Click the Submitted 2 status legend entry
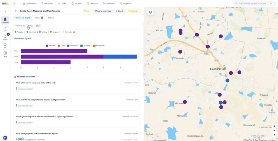Screen dimensions: 278x141 pos(32,32)
